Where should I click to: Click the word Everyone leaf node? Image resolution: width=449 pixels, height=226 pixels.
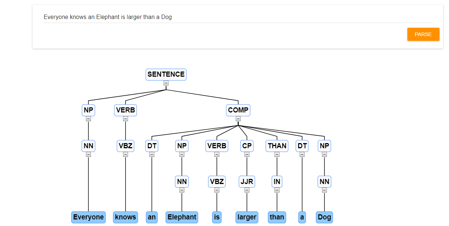coord(88,217)
